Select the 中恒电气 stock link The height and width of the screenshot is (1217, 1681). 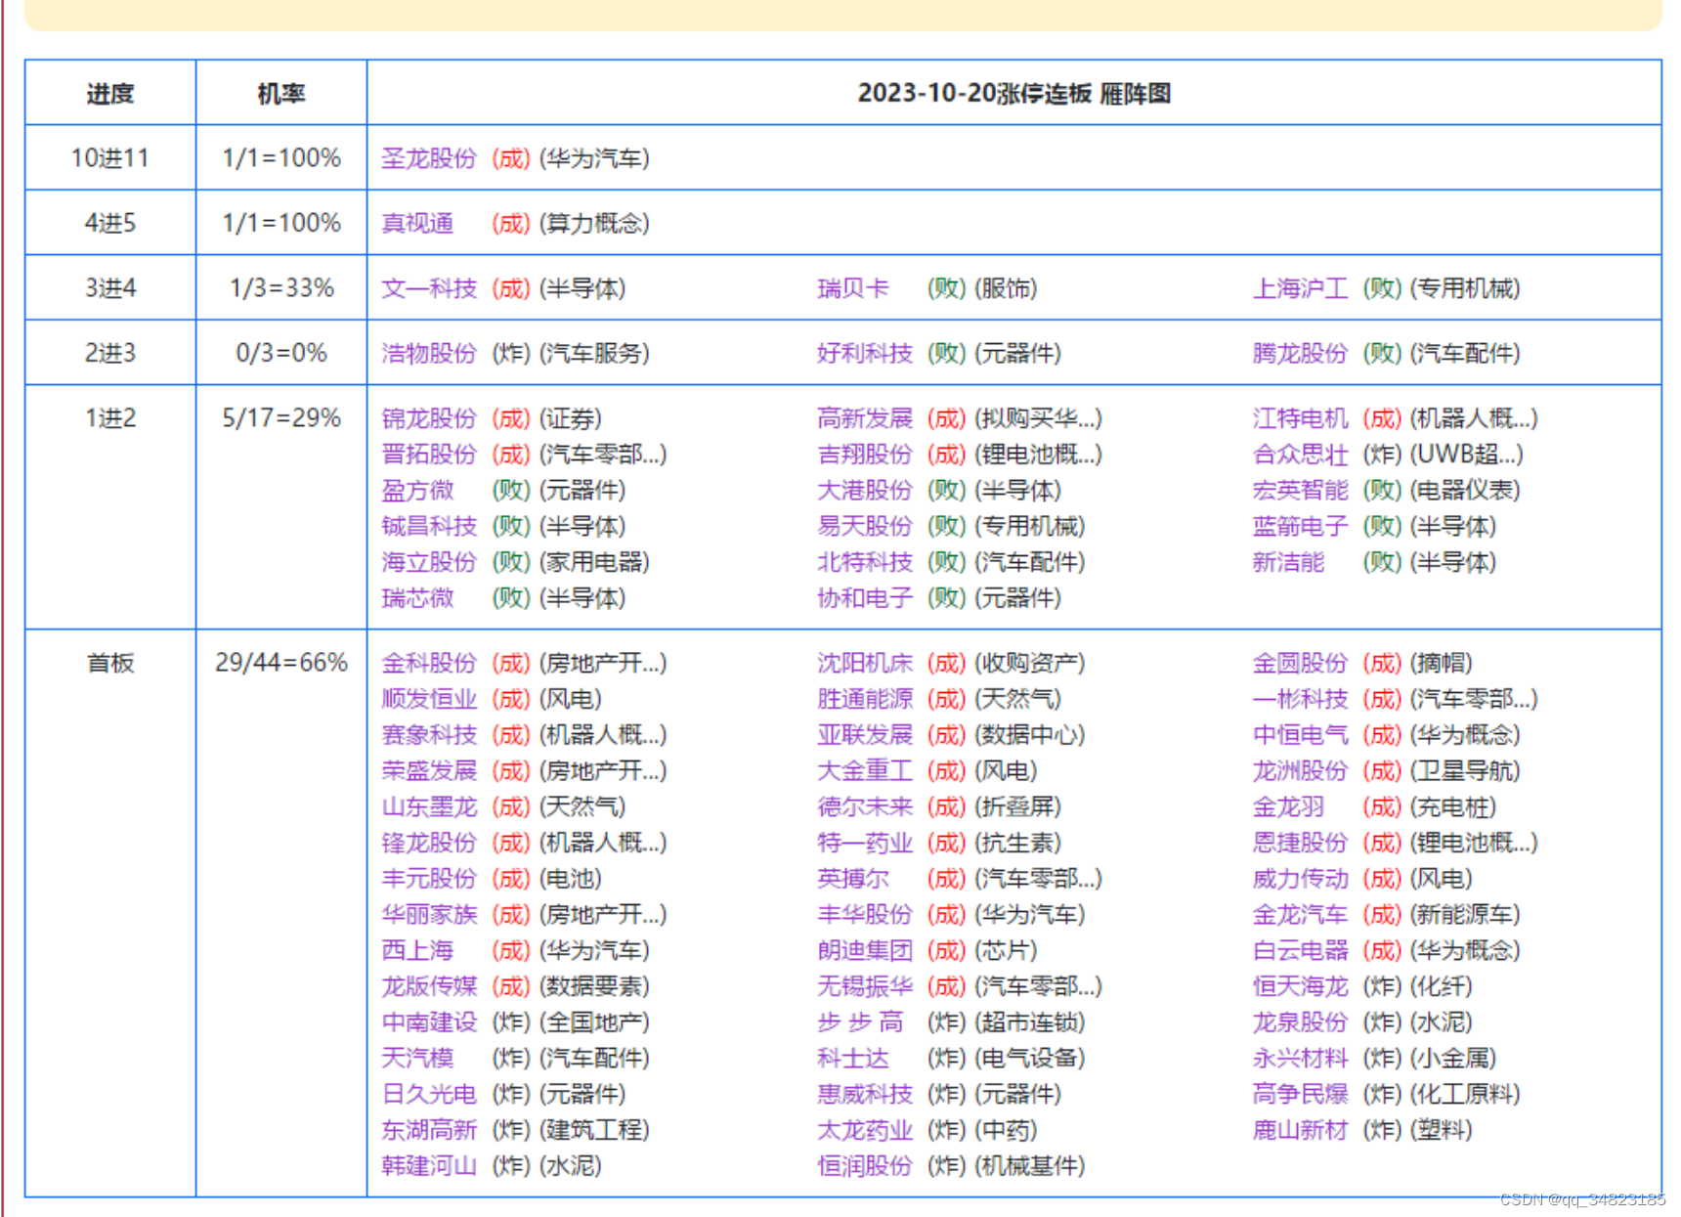click(1301, 735)
